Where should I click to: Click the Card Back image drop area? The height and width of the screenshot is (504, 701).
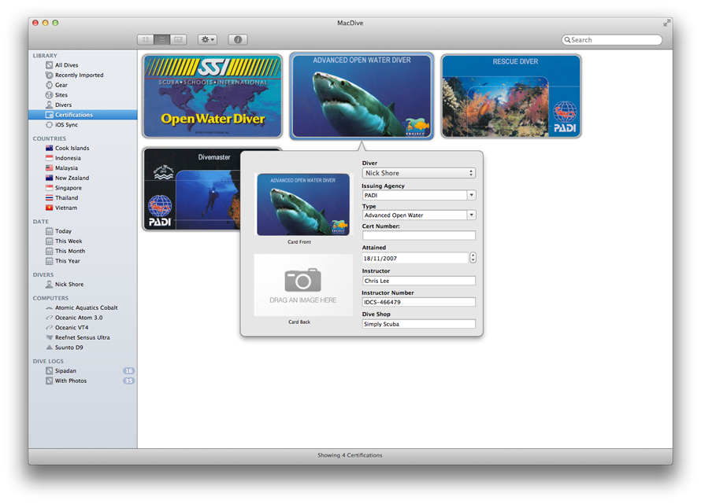(x=303, y=285)
